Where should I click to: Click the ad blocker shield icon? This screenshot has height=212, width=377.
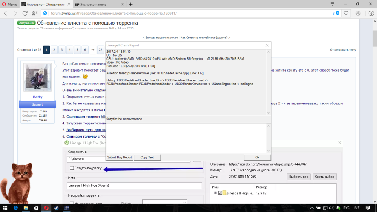(x=337, y=13)
